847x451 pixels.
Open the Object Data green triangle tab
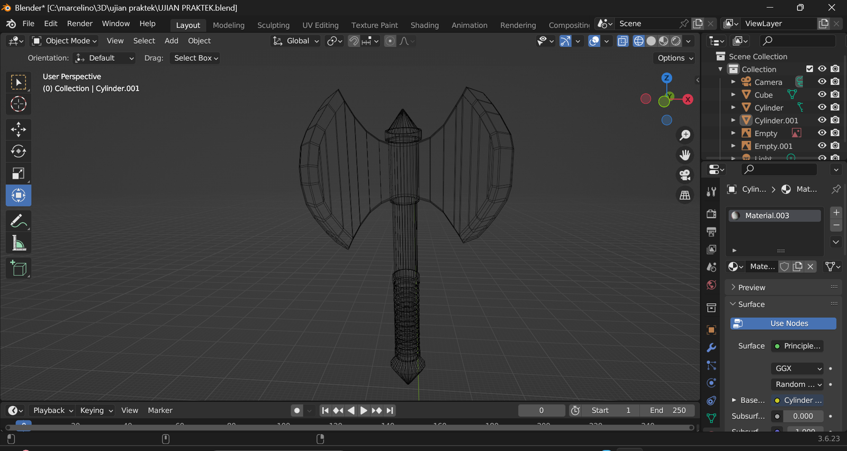click(711, 418)
